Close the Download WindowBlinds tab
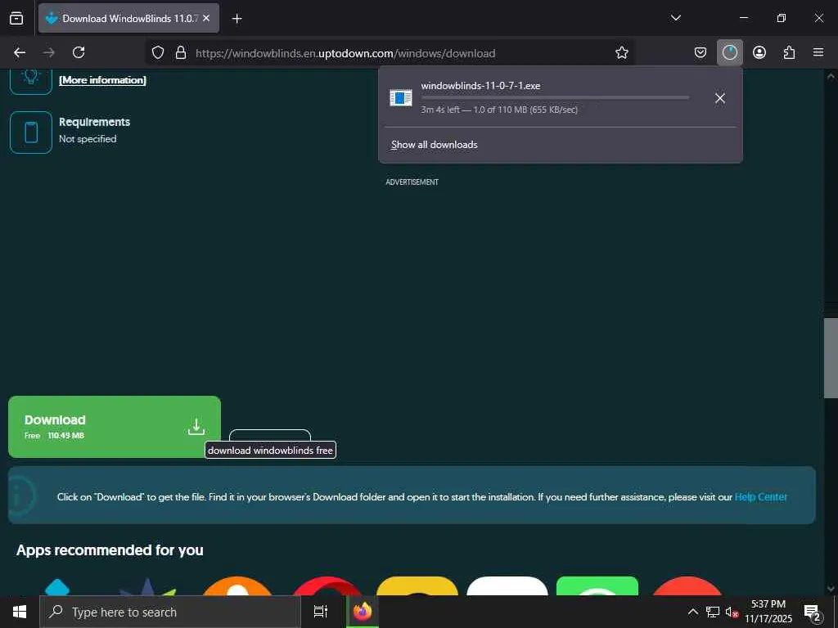This screenshot has height=628, width=838. pyautogui.click(x=206, y=18)
